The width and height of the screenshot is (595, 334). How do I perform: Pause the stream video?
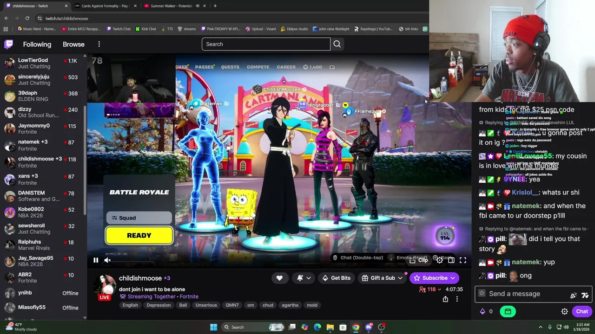[96, 260]
